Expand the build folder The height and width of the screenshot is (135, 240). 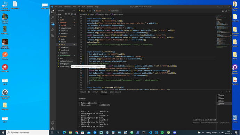pyautogui.click(x=62, y=20)
